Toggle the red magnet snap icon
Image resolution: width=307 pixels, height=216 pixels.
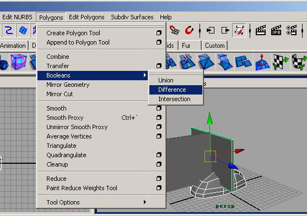[190, 30]
